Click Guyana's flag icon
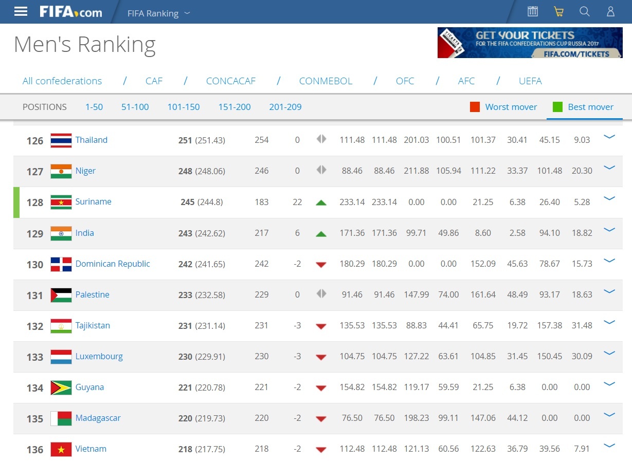Viewport: 632px width, 462px height. coord(61,387)
